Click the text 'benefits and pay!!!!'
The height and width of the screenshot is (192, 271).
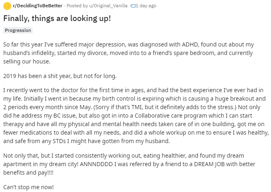coord(28,173)
